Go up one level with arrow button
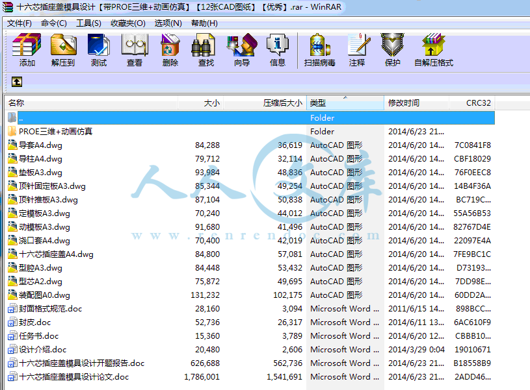This screenshot has height=390, width=530. 17,82
